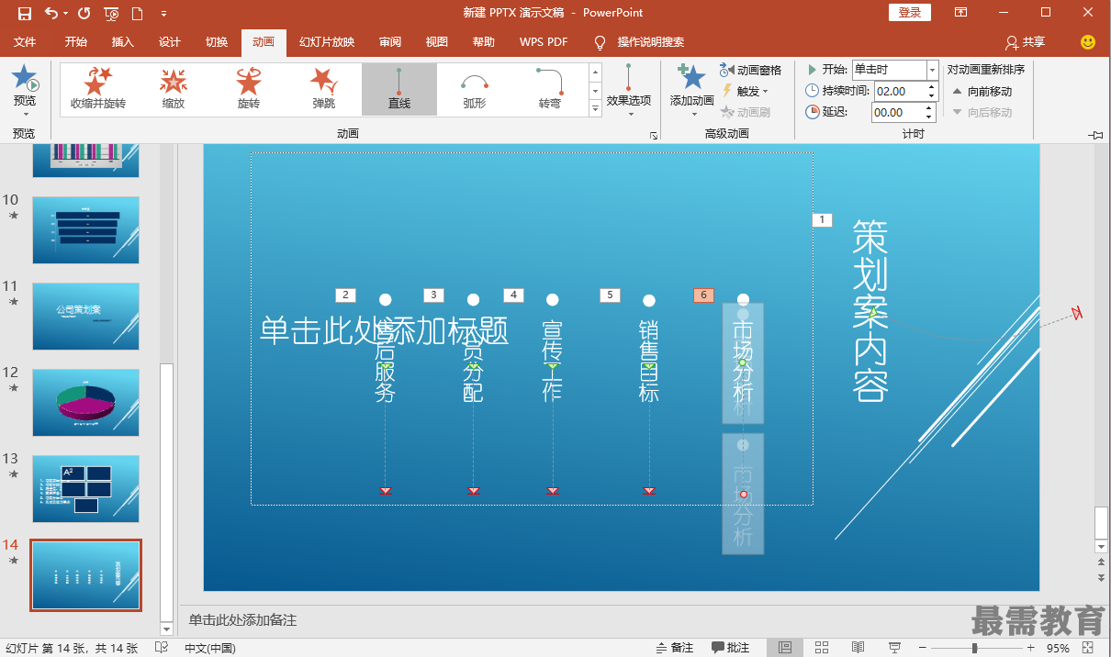1111x657 pixels.
Task: Toggle the 批注 comments button in status bar
Action: pyautogui.click(x=731, y=648)
